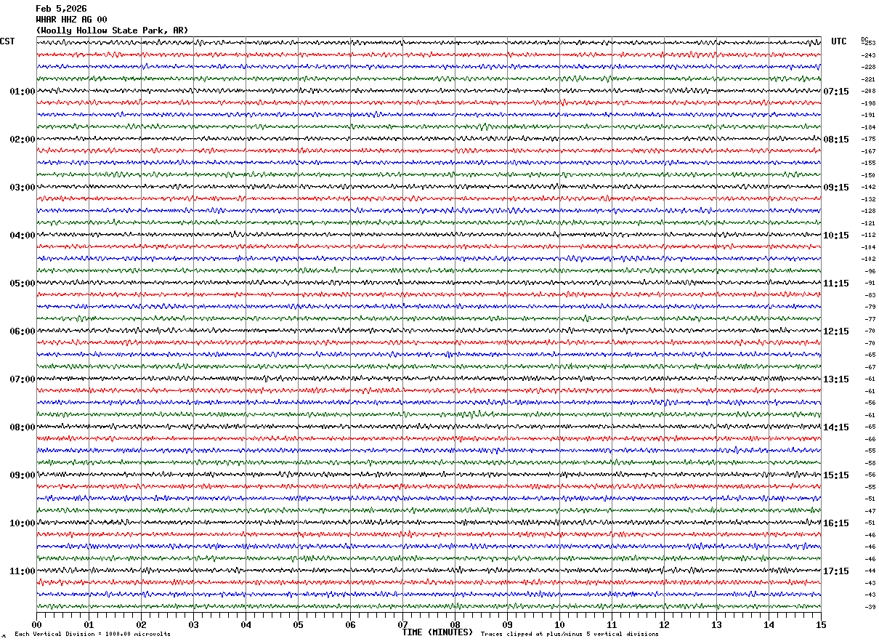Click the DC offset value -253
This screenshot has width=879, height=644.
[x=868, y=43]
